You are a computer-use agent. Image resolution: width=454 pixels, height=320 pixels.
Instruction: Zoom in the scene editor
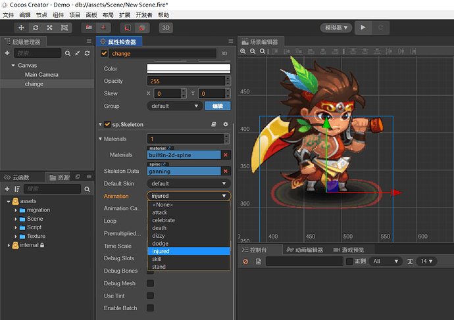coord(243,51)
